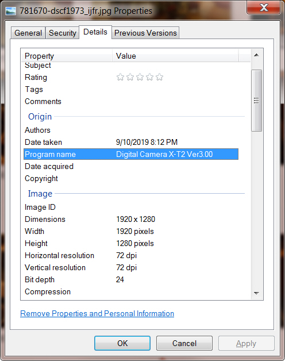
Task: Click the OK button
Action: 122,343
